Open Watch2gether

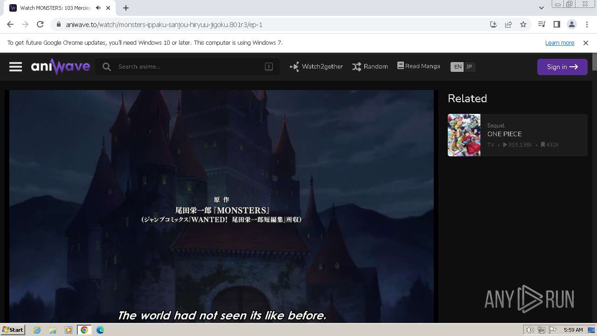[316, 67]
